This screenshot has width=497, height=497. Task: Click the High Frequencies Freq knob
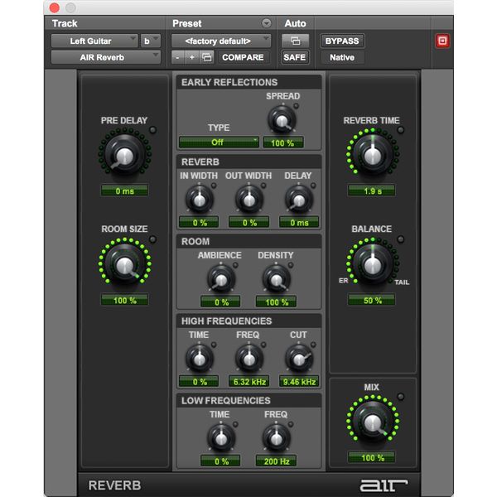[x=249, y=359]
